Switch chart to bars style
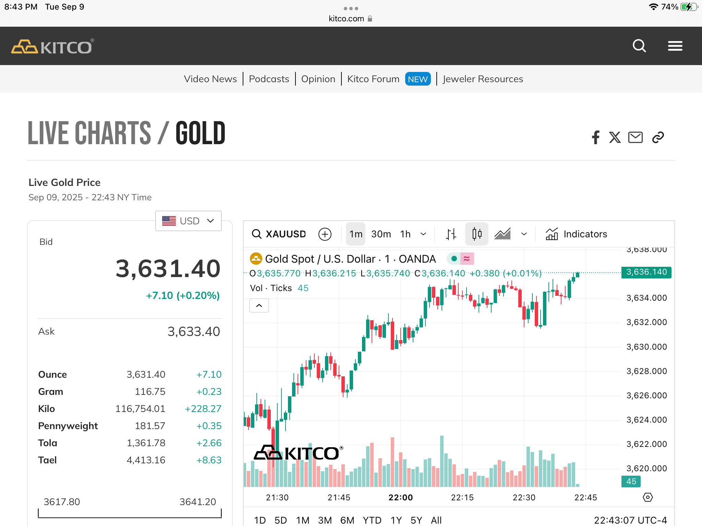Screen dimensions: 702x526 click(451, 234)
